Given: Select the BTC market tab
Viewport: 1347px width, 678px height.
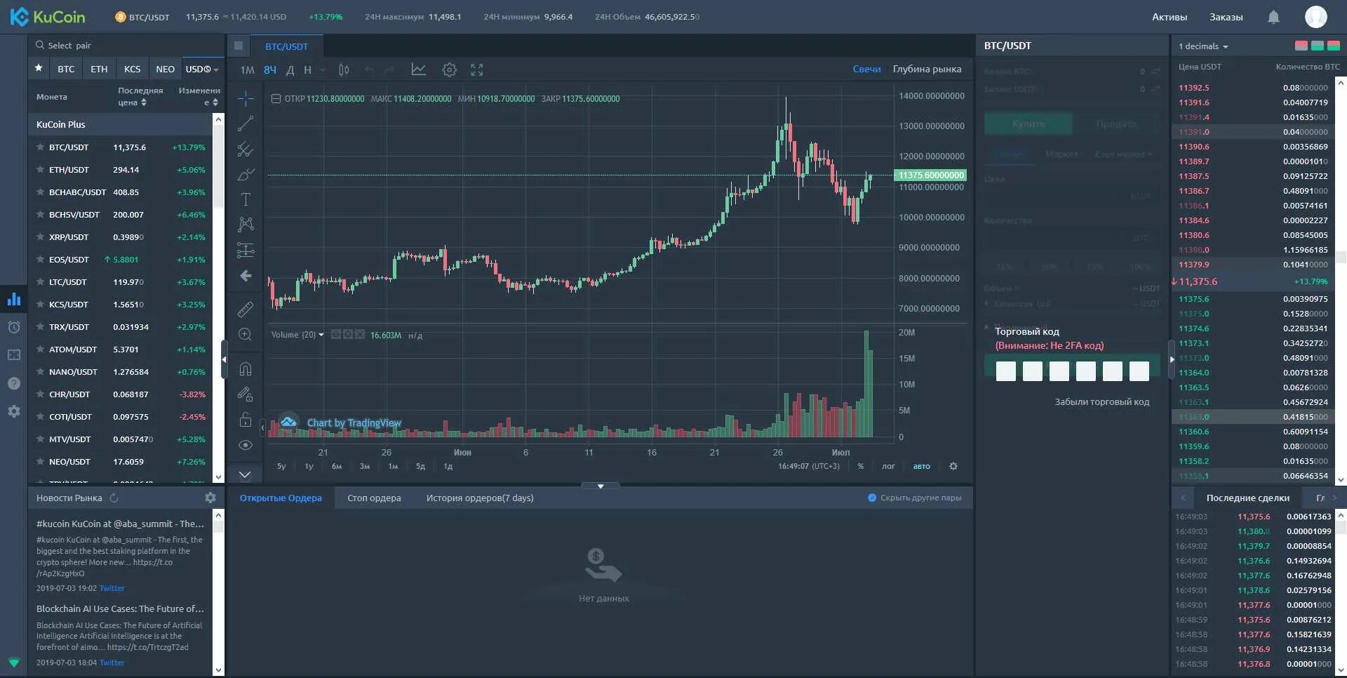Looking at the screenshot, I should click(x=66, y=69).
